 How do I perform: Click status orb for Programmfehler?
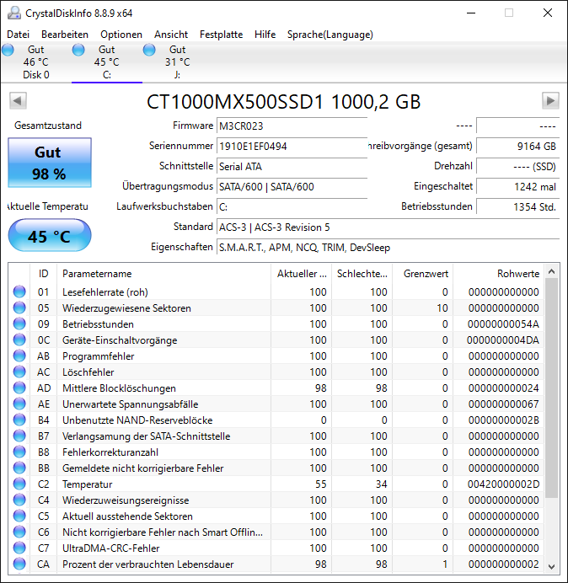19,356
